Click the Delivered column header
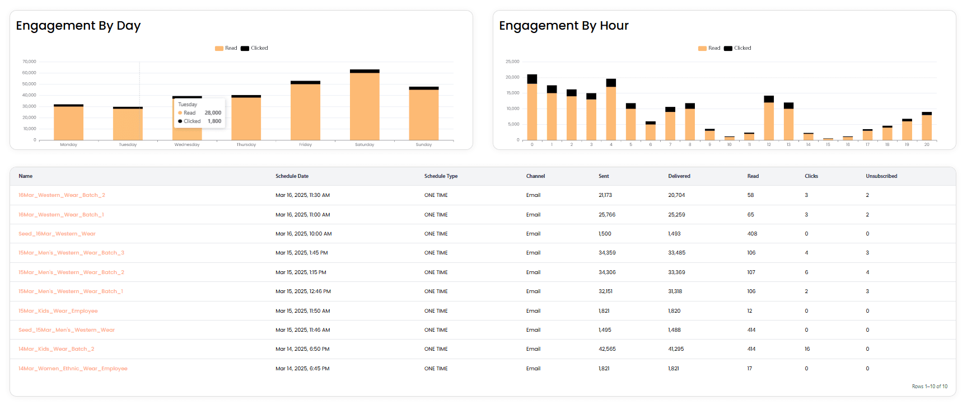967x405 pixels. tap(679, 176)
